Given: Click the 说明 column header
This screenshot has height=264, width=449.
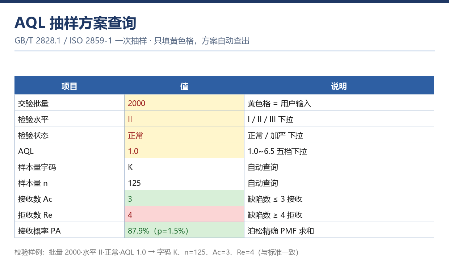Looking at the screenshot, I should point(339,85).
